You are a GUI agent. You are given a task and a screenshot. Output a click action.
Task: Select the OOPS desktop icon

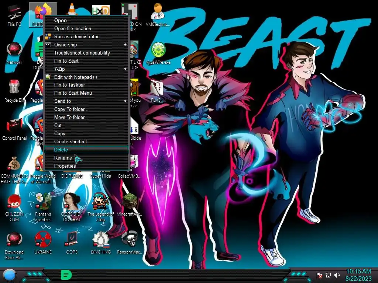click(x=72, y=243)
